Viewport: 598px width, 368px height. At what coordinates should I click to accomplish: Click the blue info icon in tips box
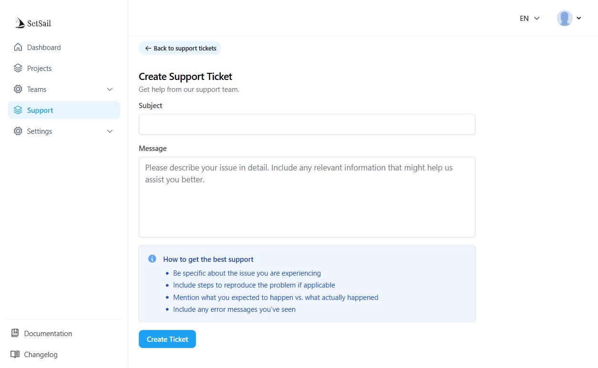pos(152,259)
